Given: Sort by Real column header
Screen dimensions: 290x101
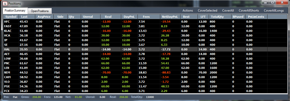Looking at the screenshot, I should point(111,17).
